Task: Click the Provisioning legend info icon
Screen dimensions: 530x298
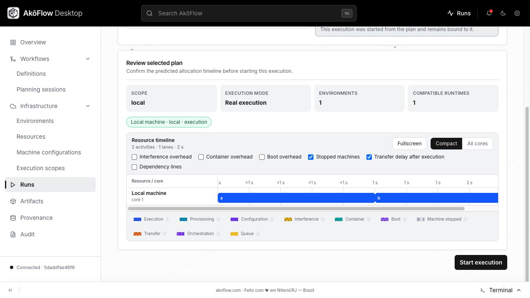Action: (219, 219)
